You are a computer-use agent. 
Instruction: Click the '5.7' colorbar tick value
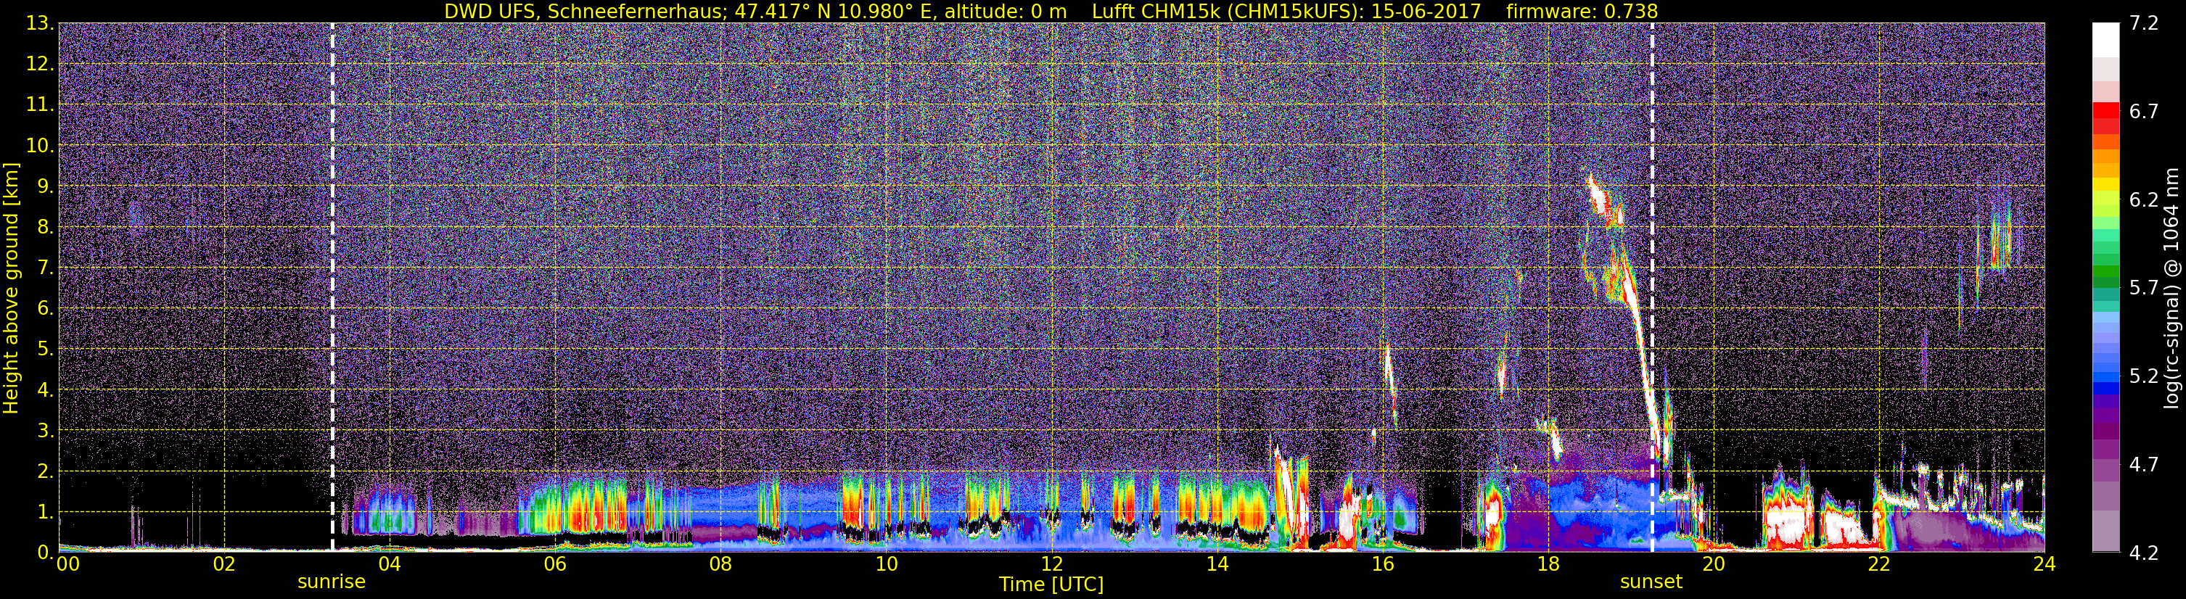point(2144,289)
